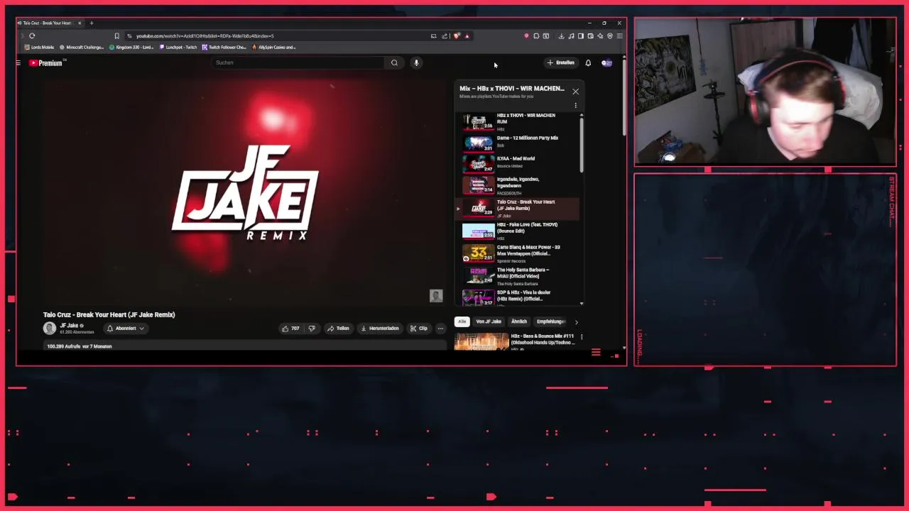The image size is (909, 511).
Task: Open the YouTube hamburger guide menu
Action: point(18,63)
